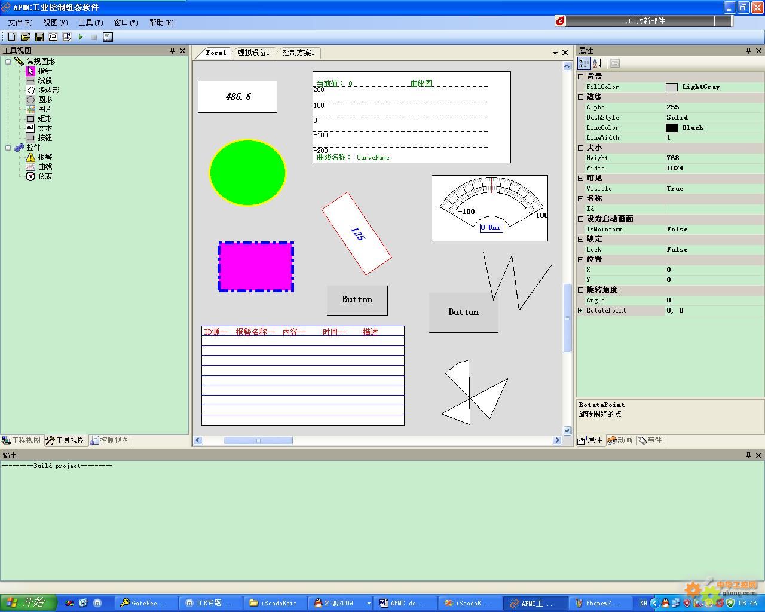Collapse the 位置 property group
This screenshot has width=765, height=612.
581,259
